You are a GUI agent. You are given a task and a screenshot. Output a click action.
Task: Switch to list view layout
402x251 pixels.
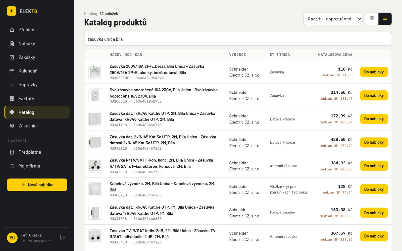(x=385, y=19)
